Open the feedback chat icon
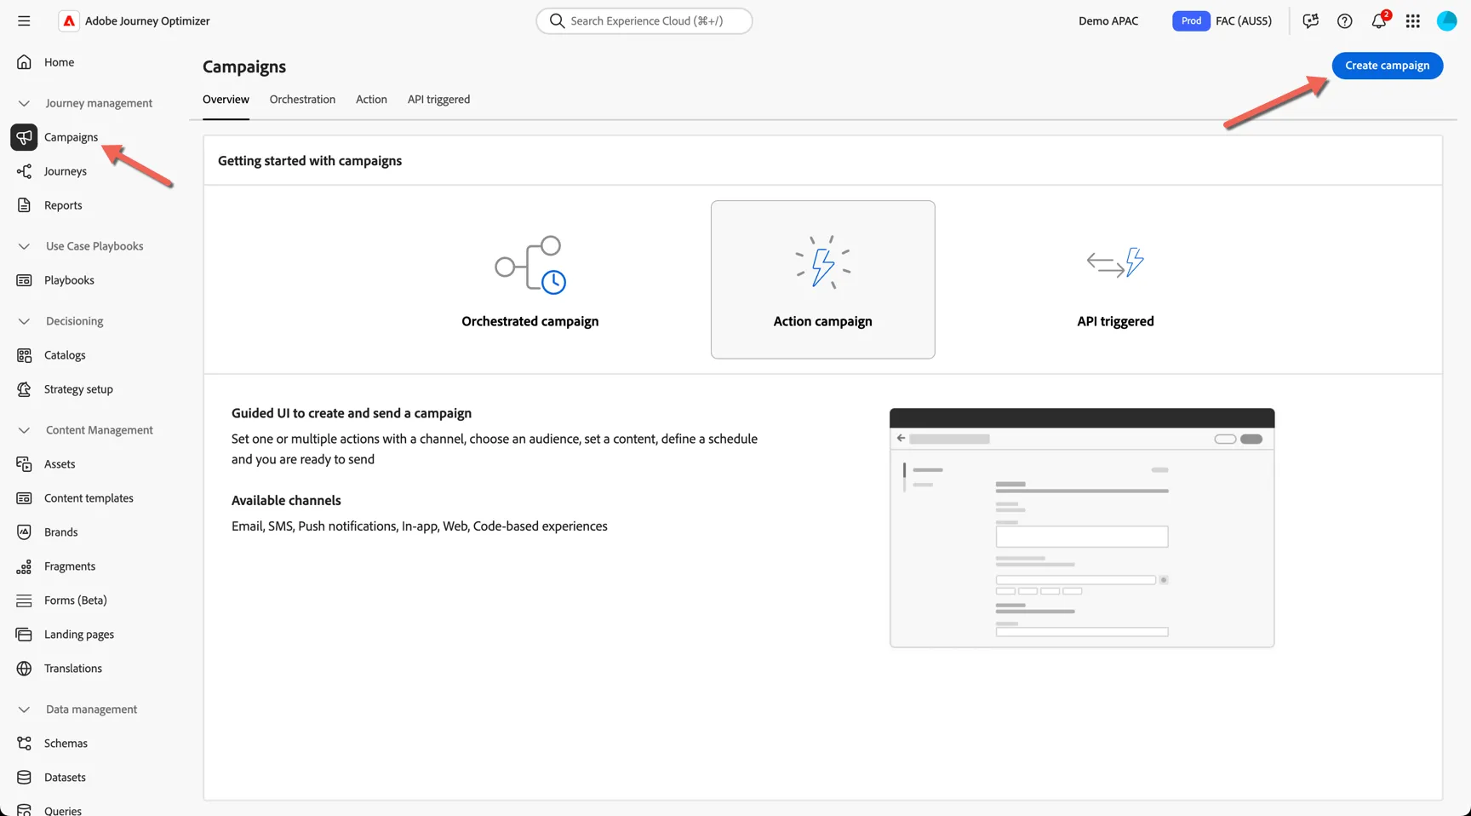The width and height of the screenshot is (1471, 816). pyautogui.click(x=1310, y=20)
